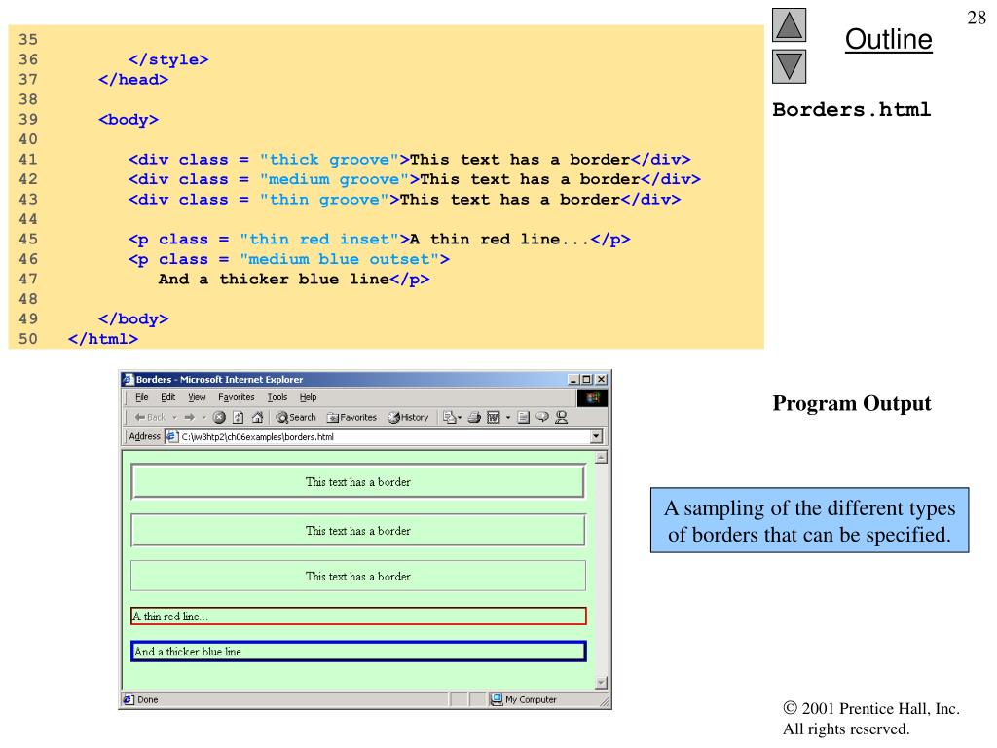Open the Address bar dropdown arrow
This screenshot has height=748, width=997.
click(596, 437)
